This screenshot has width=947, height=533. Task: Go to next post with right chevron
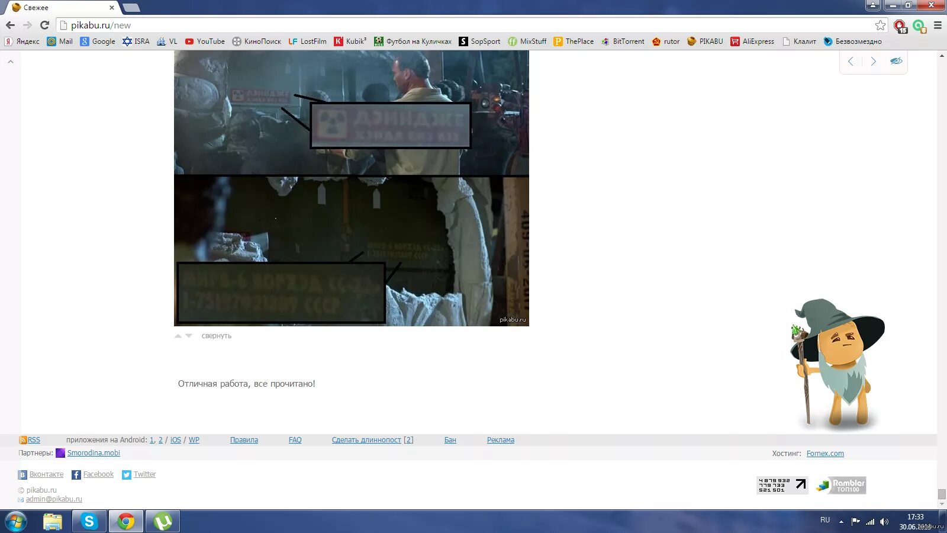tap(873, 61)
